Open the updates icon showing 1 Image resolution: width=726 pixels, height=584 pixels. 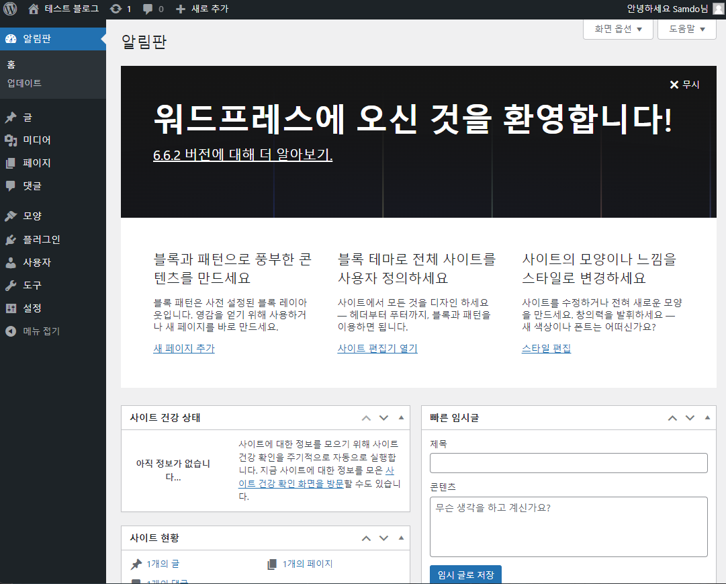116,9
